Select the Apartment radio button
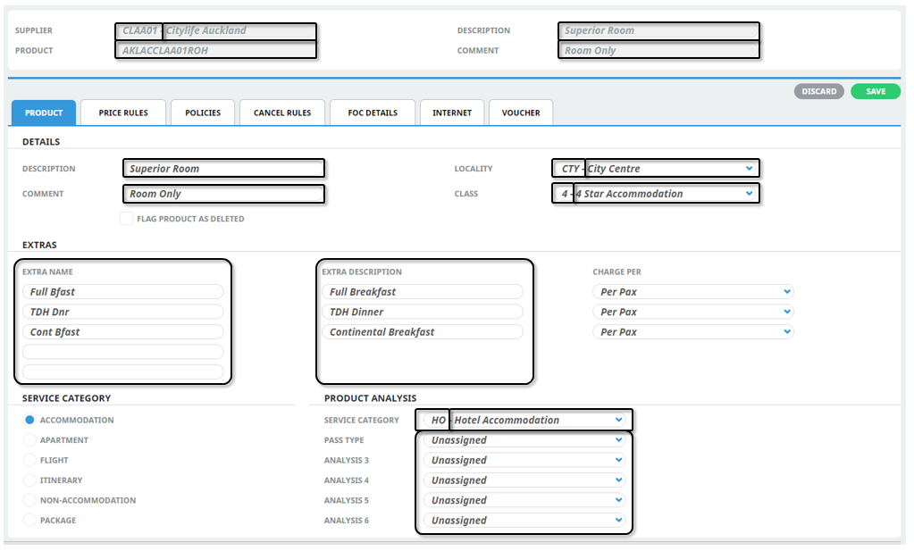This screenshot has height=551, width=914. pos(29,440)
